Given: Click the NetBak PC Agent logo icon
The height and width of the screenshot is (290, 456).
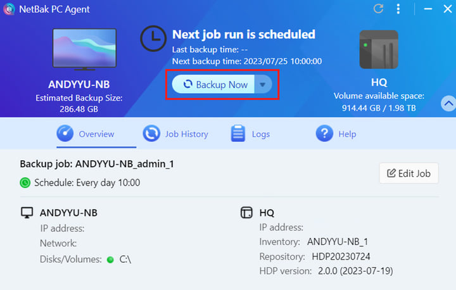Looking at the screenshot, I should [x=9, y=9].
